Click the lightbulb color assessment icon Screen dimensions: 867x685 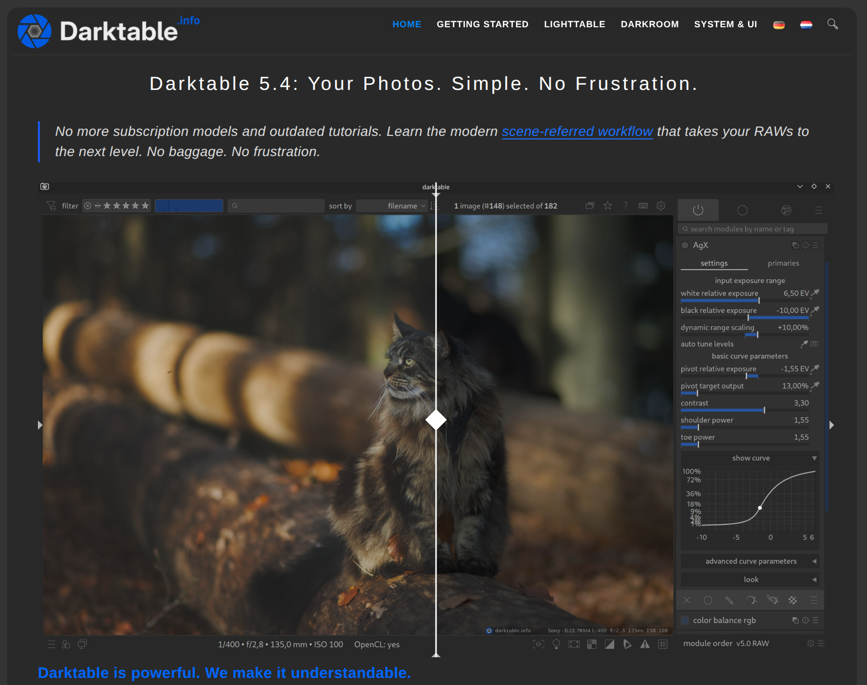(556, 644)
